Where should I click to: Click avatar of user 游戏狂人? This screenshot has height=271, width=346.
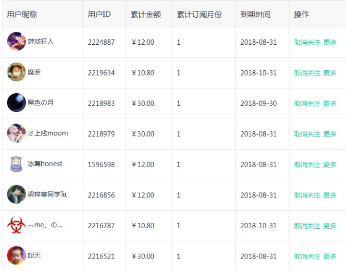coord(16,42)
